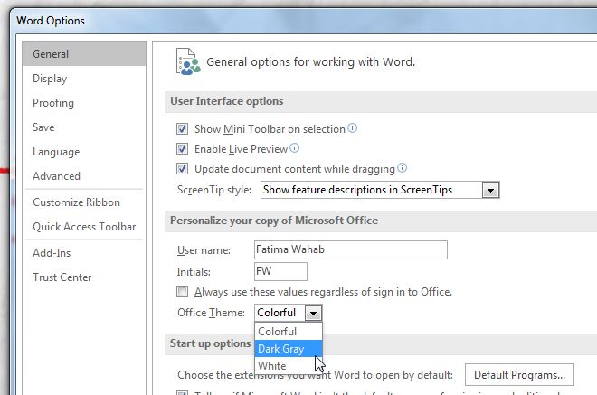
Task: Collapse the Office Theme dropdown arrow
Action: coord(312,313)
